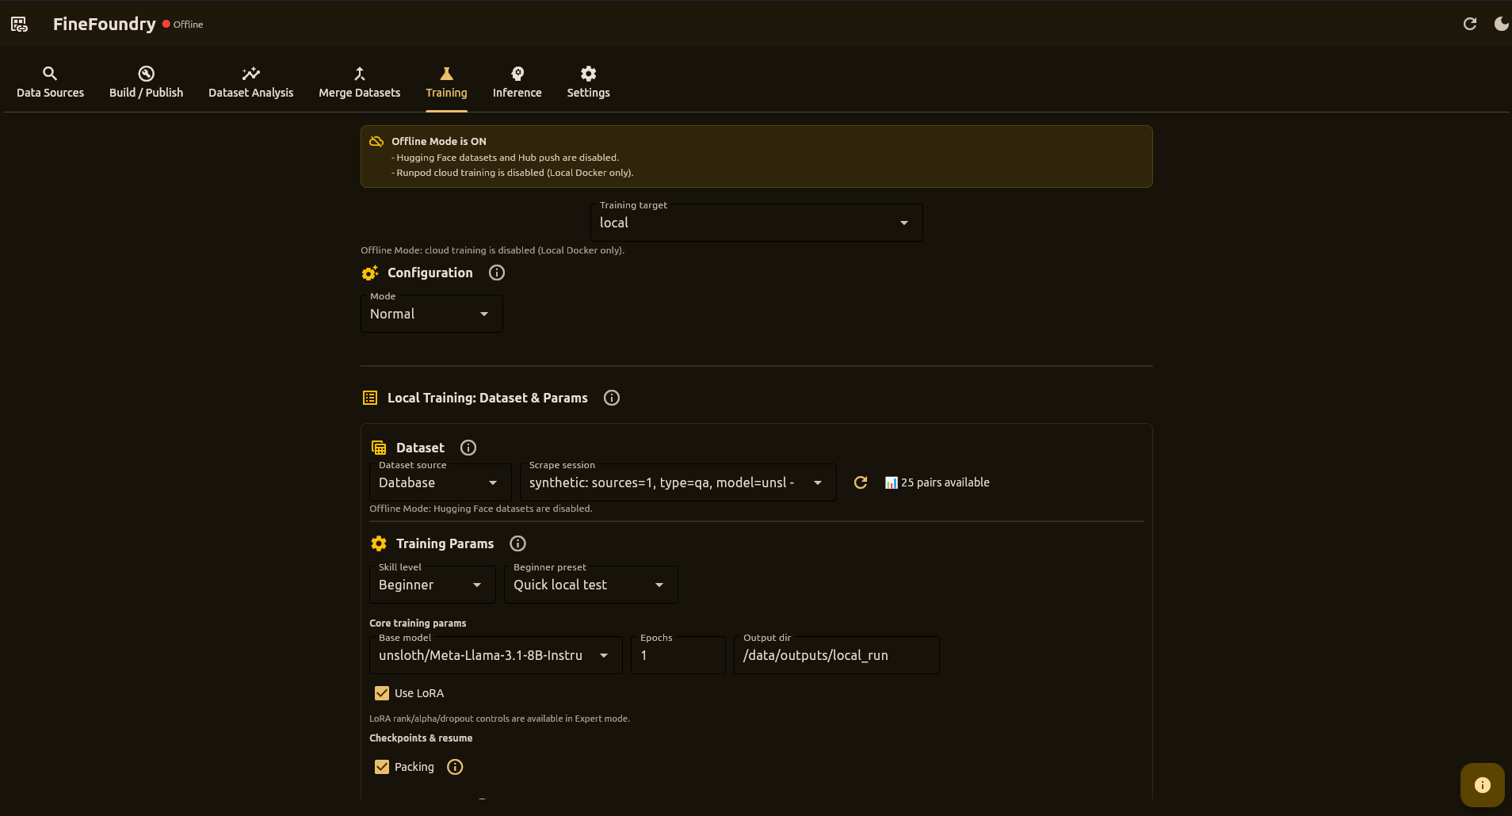Click the FineFoundry logo icon

click(19, 24)
